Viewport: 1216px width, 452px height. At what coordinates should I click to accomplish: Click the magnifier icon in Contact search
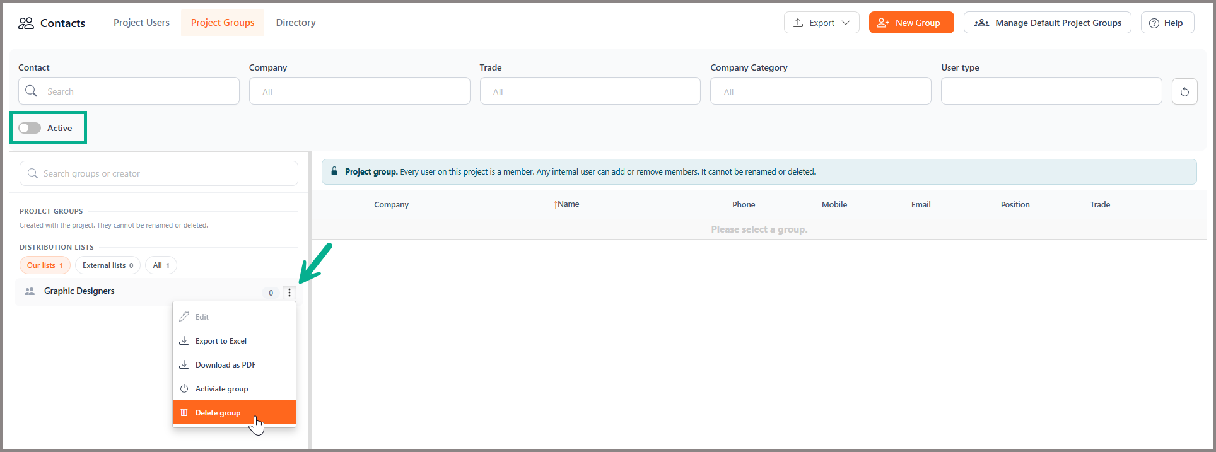point(31,91)
